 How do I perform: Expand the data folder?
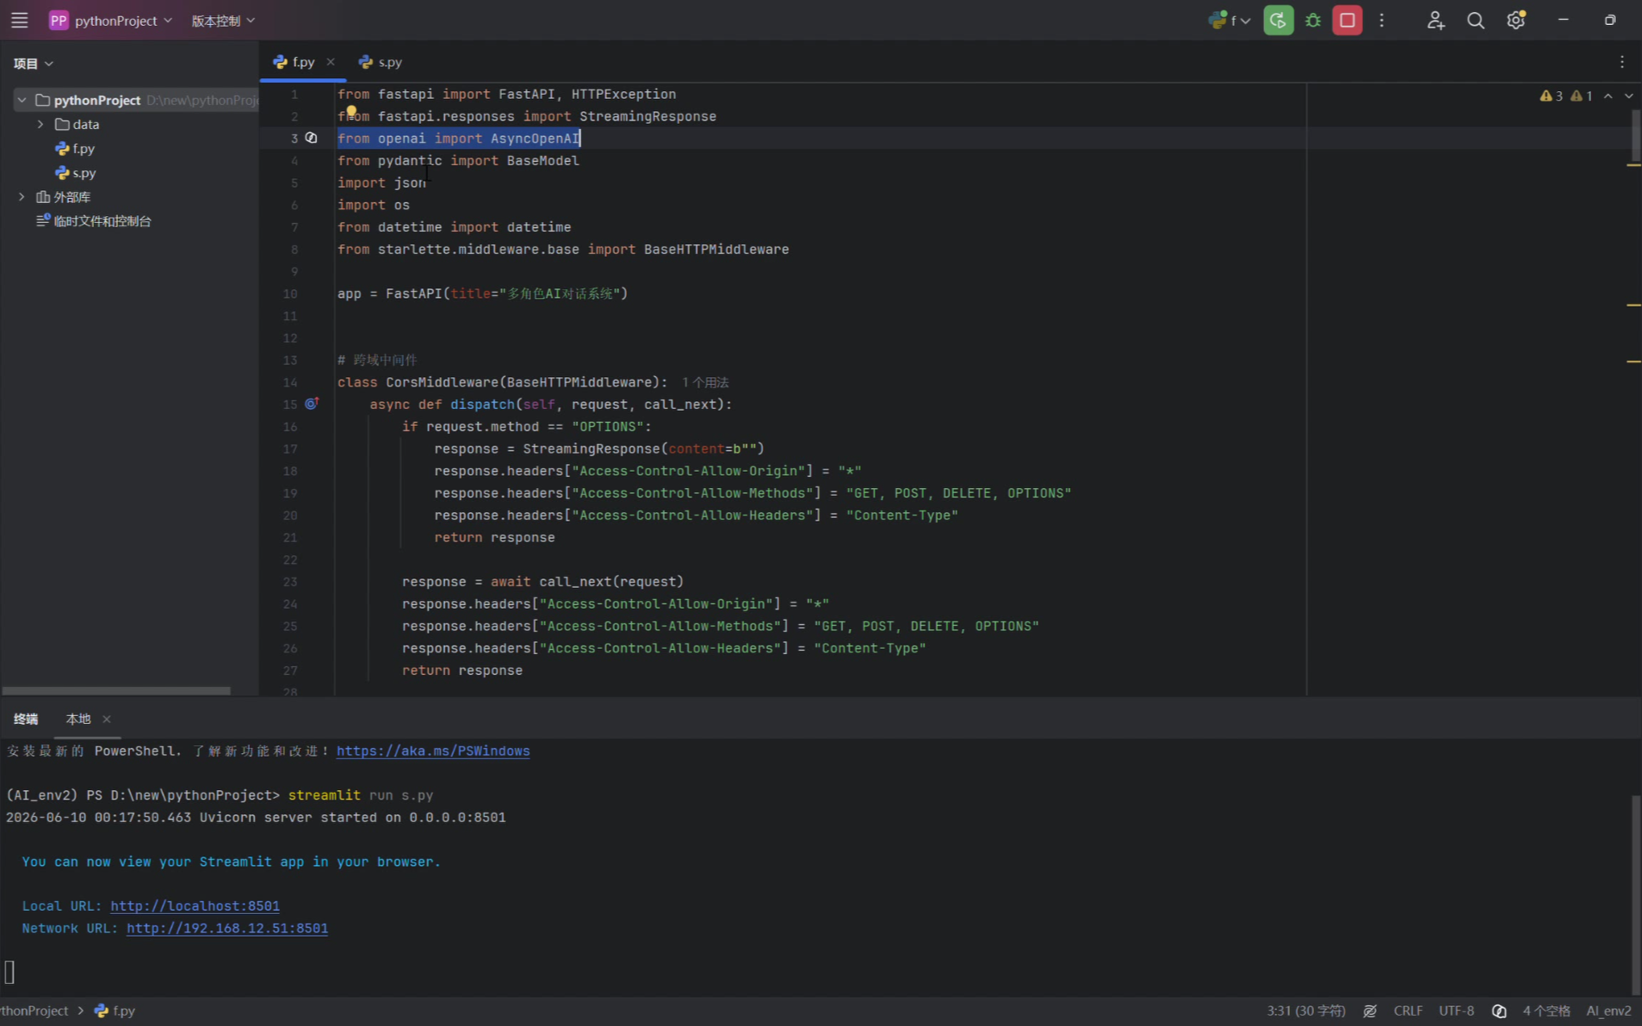click(40, 124)
